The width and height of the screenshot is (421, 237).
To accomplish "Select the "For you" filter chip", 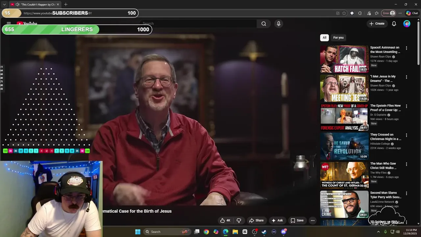I will pos(338,38).
